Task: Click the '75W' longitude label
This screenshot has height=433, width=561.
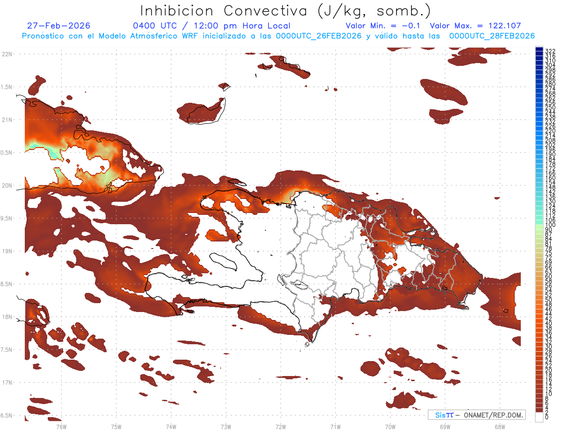Action: tap(116, 426)
